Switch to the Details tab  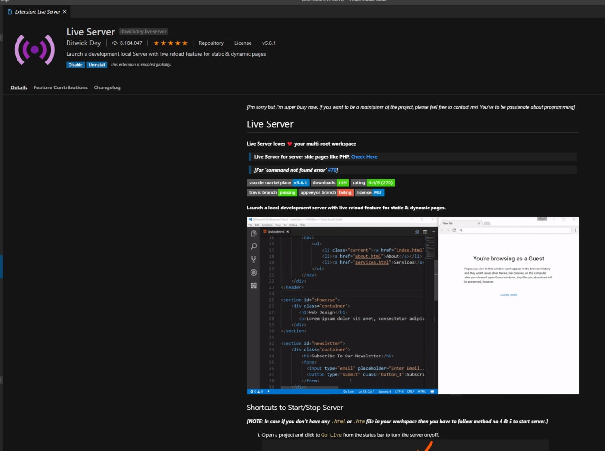19,87
